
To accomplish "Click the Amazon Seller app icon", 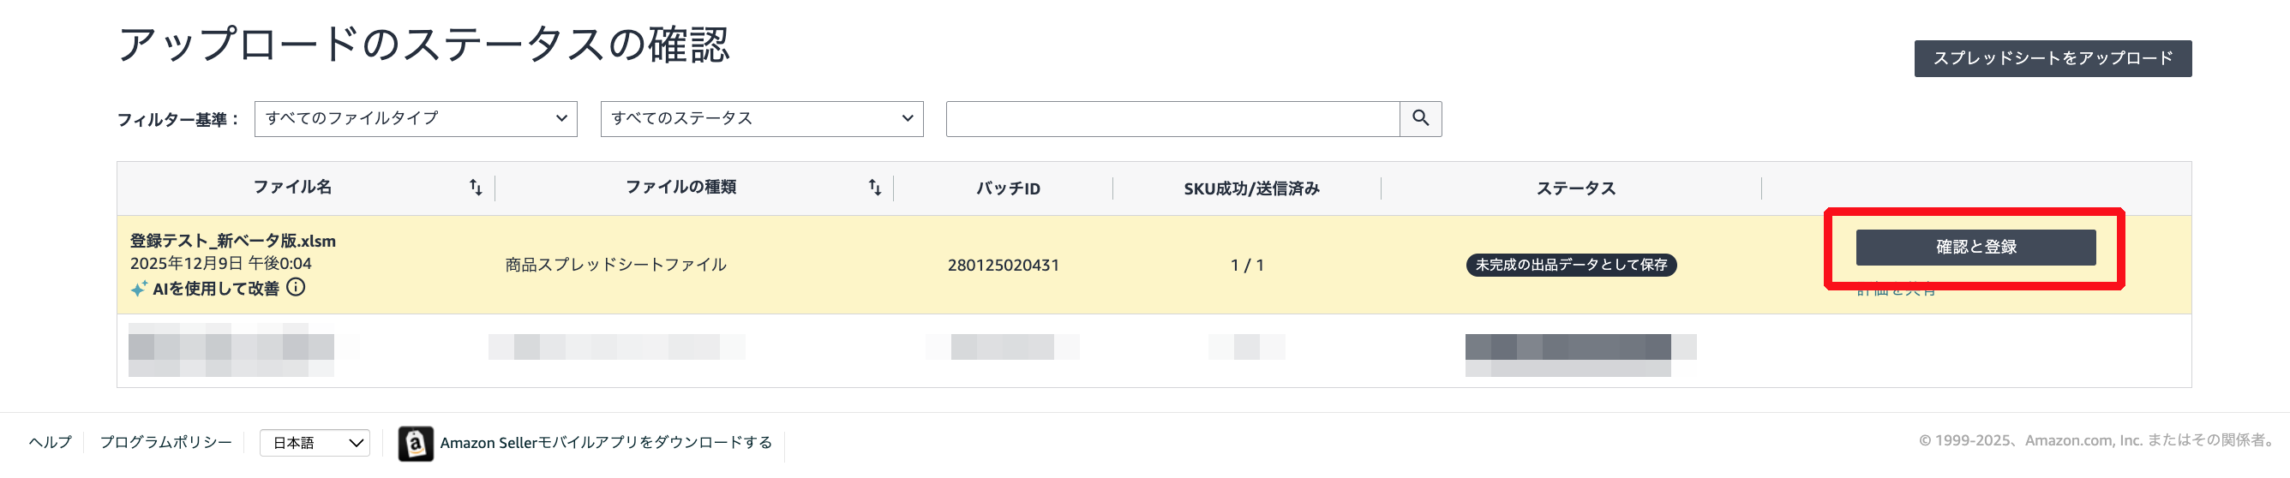I will (415, 444).
